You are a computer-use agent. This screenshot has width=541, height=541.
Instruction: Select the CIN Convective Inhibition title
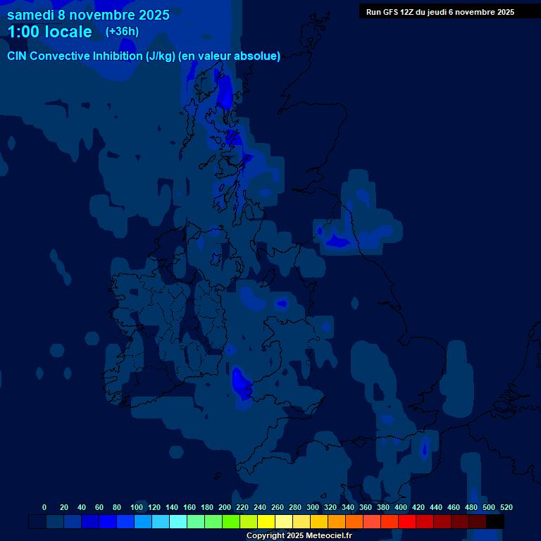[x=144, y=56]
